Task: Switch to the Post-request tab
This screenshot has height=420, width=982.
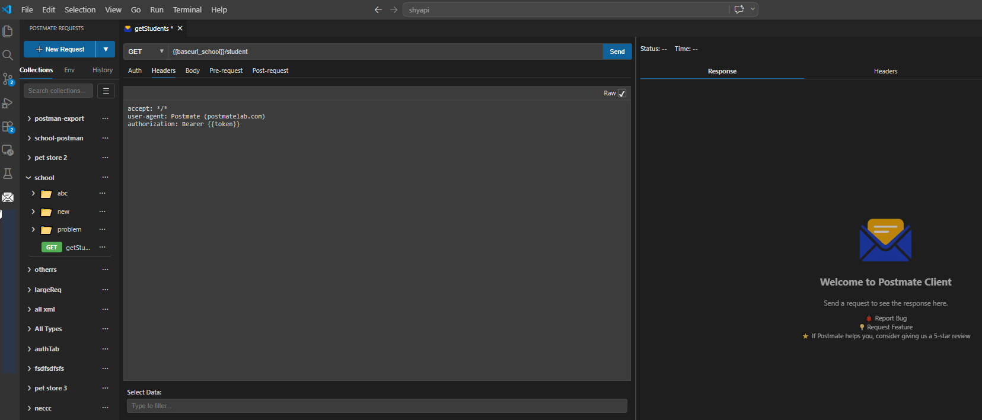Action: tap(270, 70)
